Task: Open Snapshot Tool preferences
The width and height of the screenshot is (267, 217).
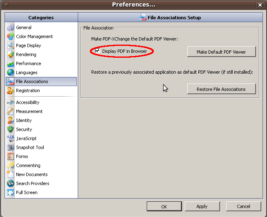Action: pos(30,147)
